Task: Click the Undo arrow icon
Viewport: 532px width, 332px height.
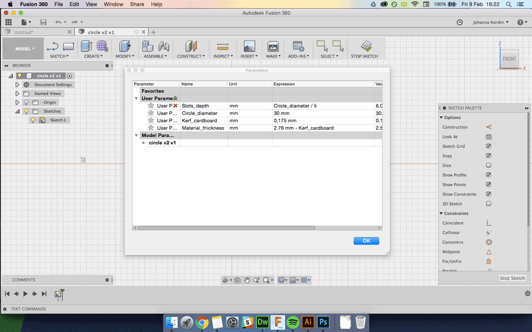Action: 59,22
